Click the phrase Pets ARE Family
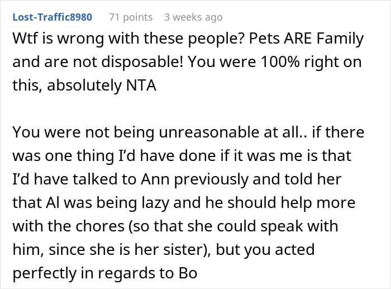391x289 pixels. [x=306, y=39]
